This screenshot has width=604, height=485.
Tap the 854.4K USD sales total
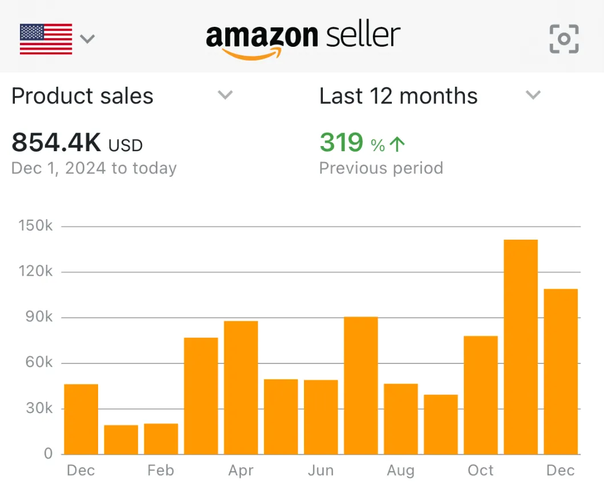(x=77, y=143)
